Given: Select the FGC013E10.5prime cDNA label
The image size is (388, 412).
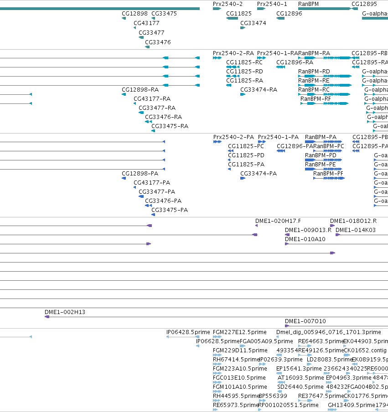Looking at the screenshot, I should point(239,377).
